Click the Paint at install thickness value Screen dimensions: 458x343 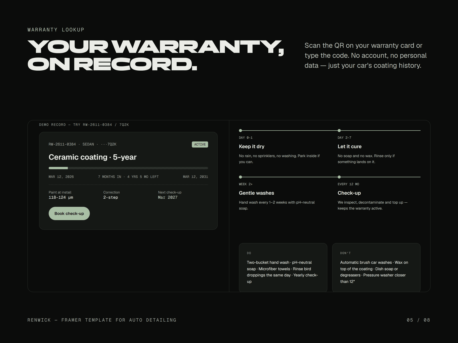pyautogui.click(x=61, y=198)
